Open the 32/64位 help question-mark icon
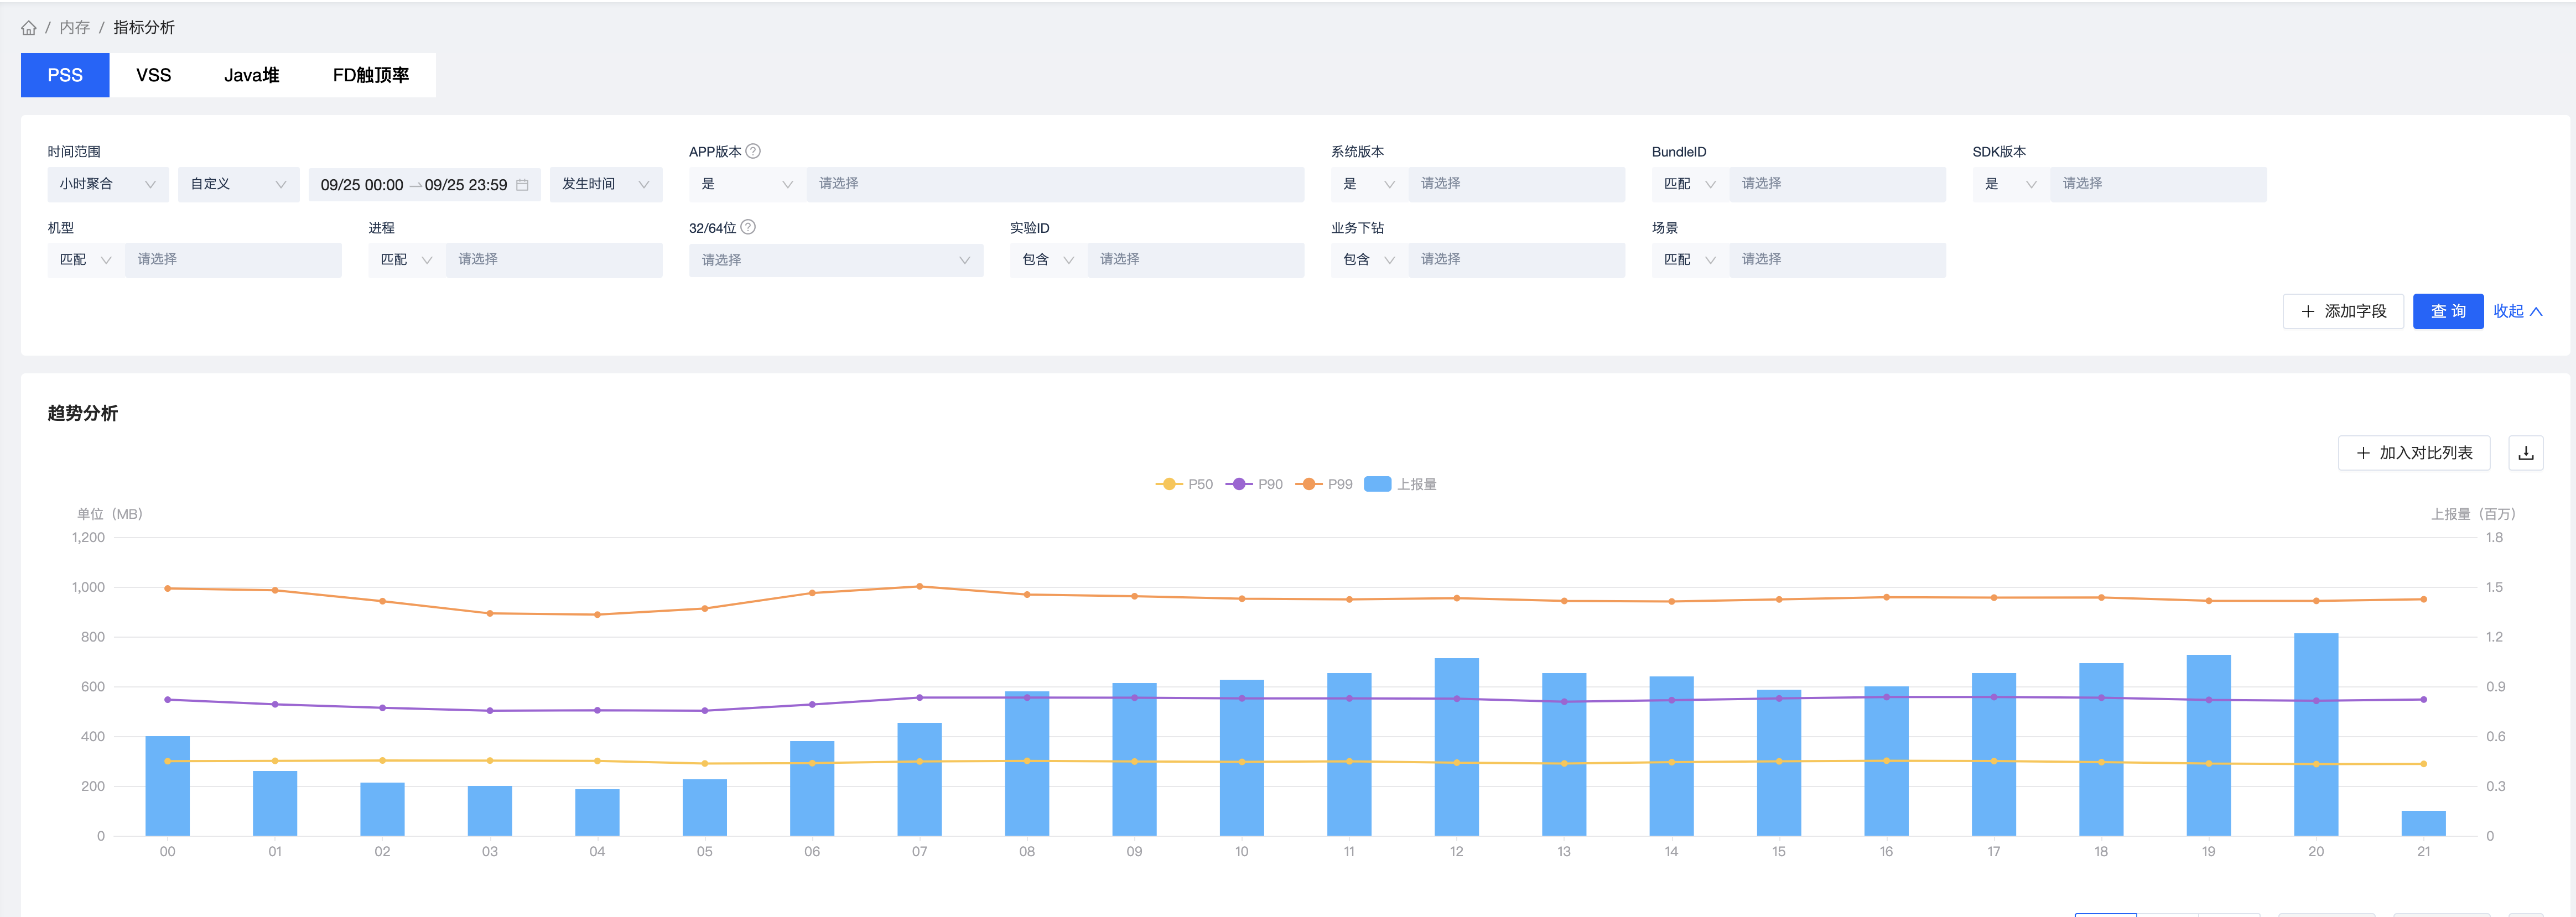The height and width of the screenshot is (917, 2576). point(748,227)
